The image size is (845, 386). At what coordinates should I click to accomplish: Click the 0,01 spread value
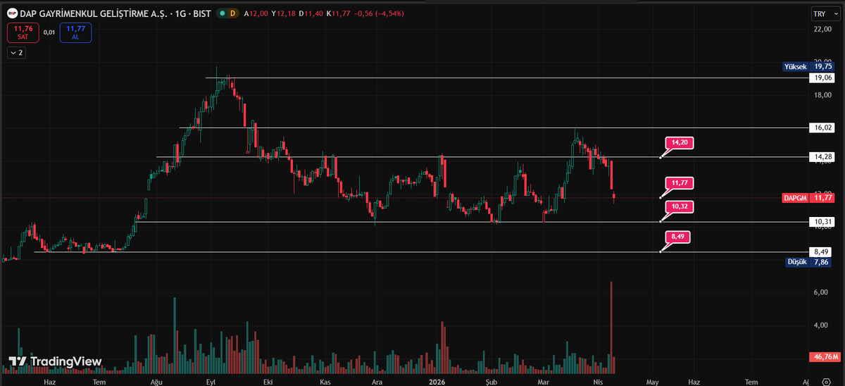click(49, 32)
